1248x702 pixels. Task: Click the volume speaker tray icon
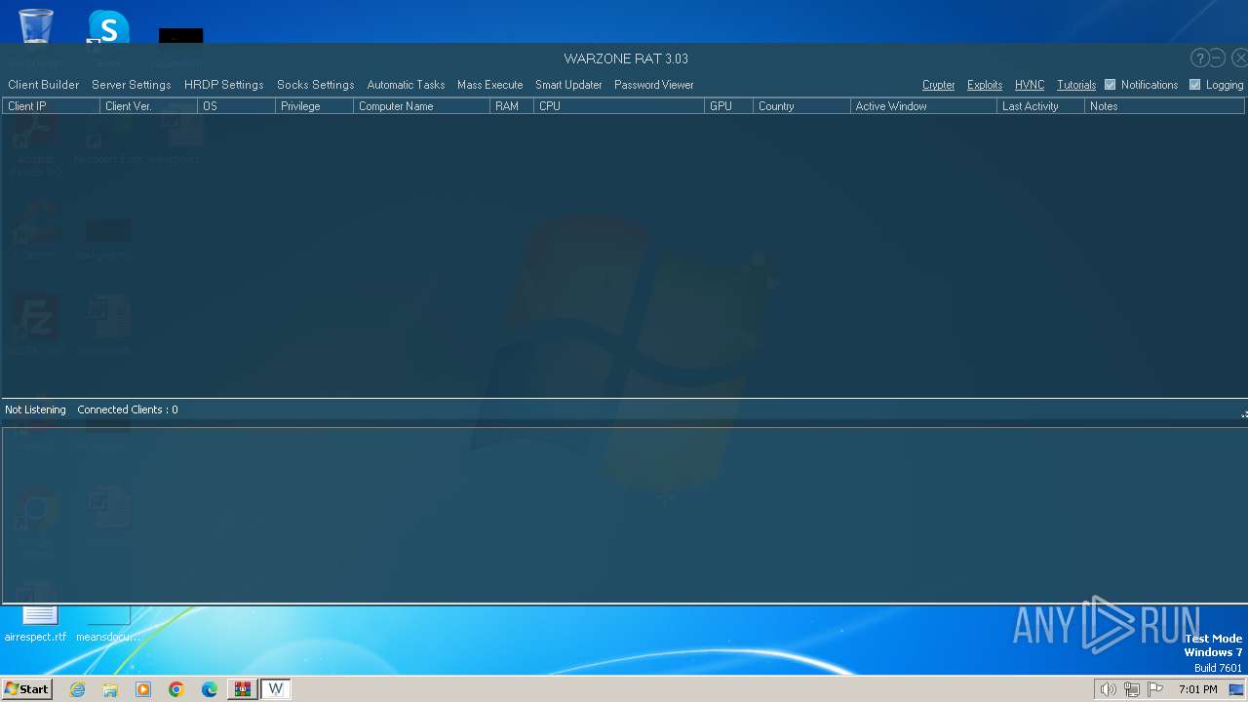click(x=1108, y=689)
